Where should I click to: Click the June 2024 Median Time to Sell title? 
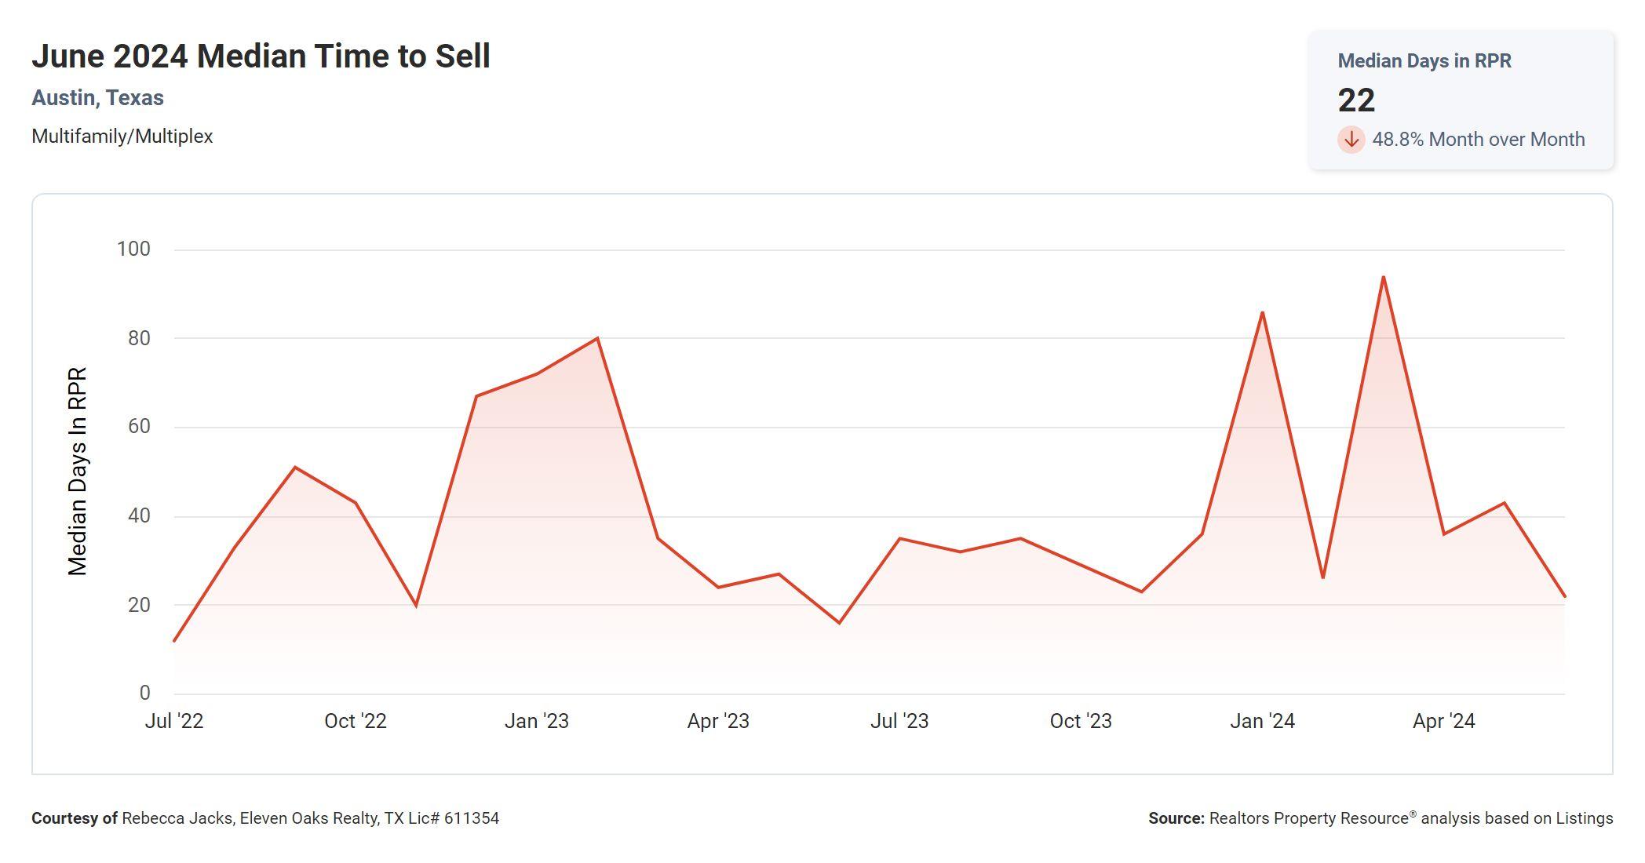(261, 56)
